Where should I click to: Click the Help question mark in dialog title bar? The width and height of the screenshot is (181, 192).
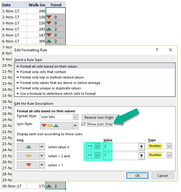tap(157, 50)
